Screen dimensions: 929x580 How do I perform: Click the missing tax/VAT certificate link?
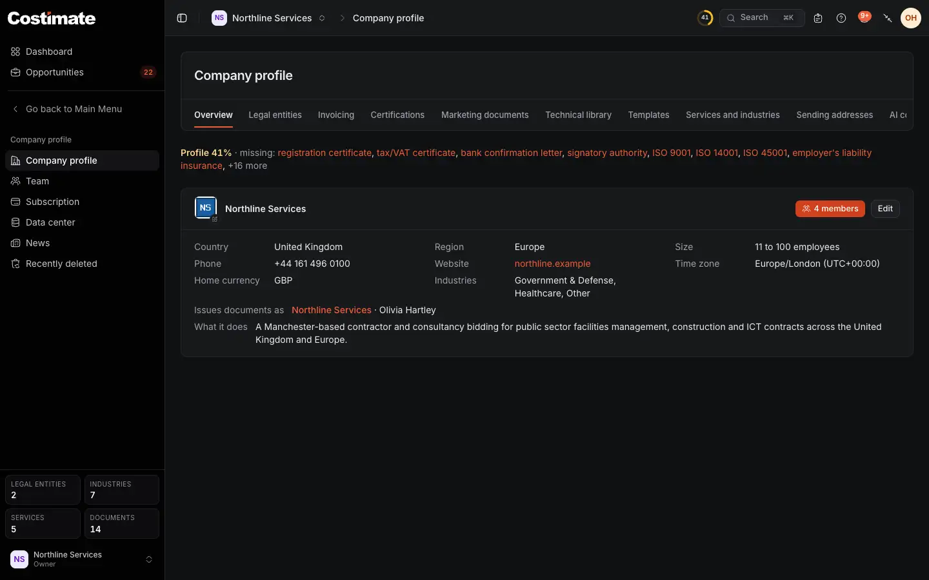pos(416,153)
